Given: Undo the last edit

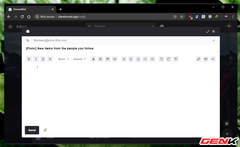Looking at the screenshot, I should tap(161, 59).
